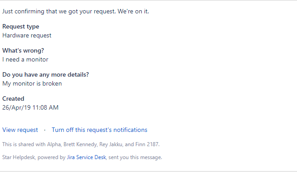Open the Jira Service Desk link
Viewport: 297px width, 172px height.
click(86, 157)
